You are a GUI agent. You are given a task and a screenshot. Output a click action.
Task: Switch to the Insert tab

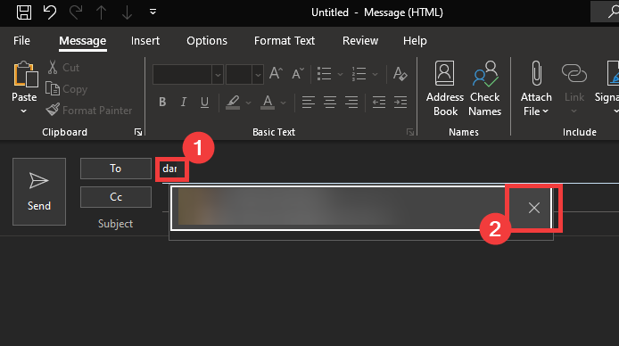click(145, 41)
